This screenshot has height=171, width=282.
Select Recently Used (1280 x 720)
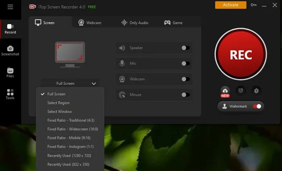(x=70, y=156)
